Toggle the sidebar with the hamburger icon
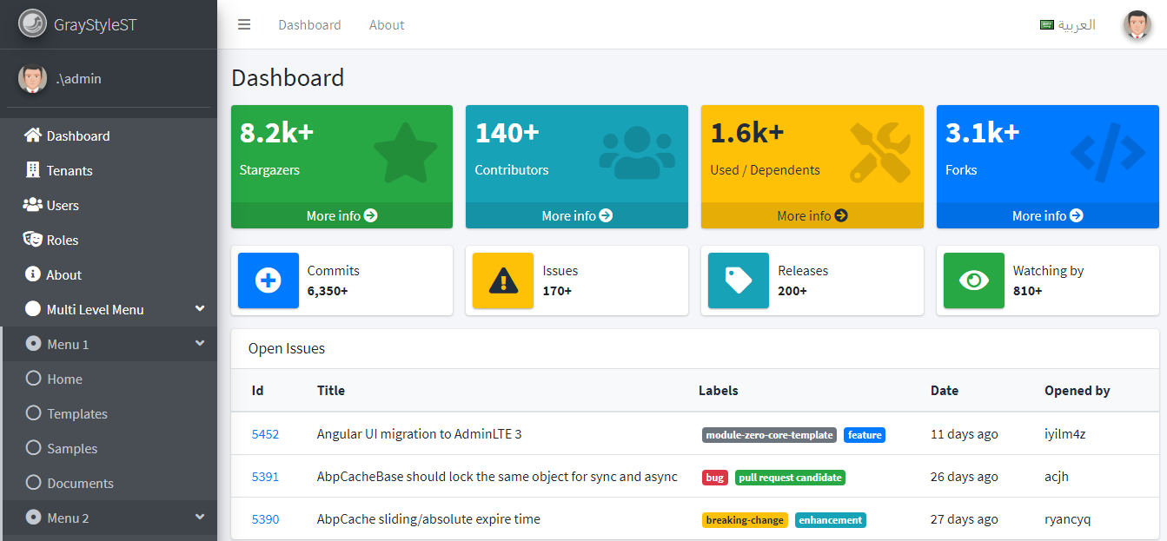The height and width of the screenshot is (541, 1167). 244,24
